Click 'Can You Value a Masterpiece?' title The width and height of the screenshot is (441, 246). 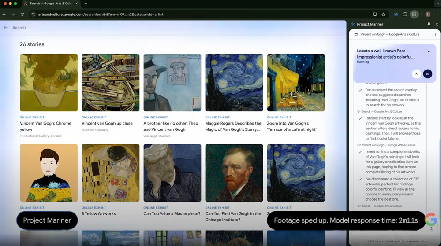[x=172, y=213]
